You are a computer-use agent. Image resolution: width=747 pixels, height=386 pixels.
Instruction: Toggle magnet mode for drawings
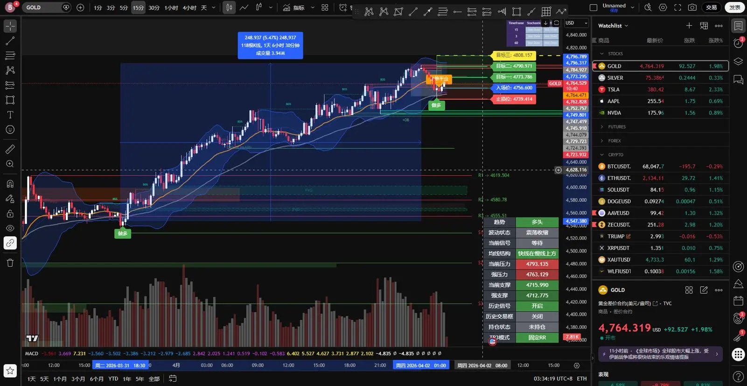click(x=10, y=184)
